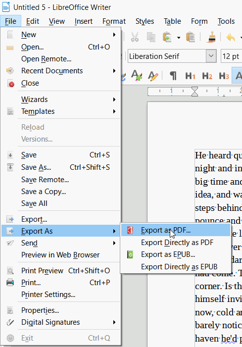Open the Form menu
Image resolution: width=242 pixels, height=347 pixels.
pos(199,21)
